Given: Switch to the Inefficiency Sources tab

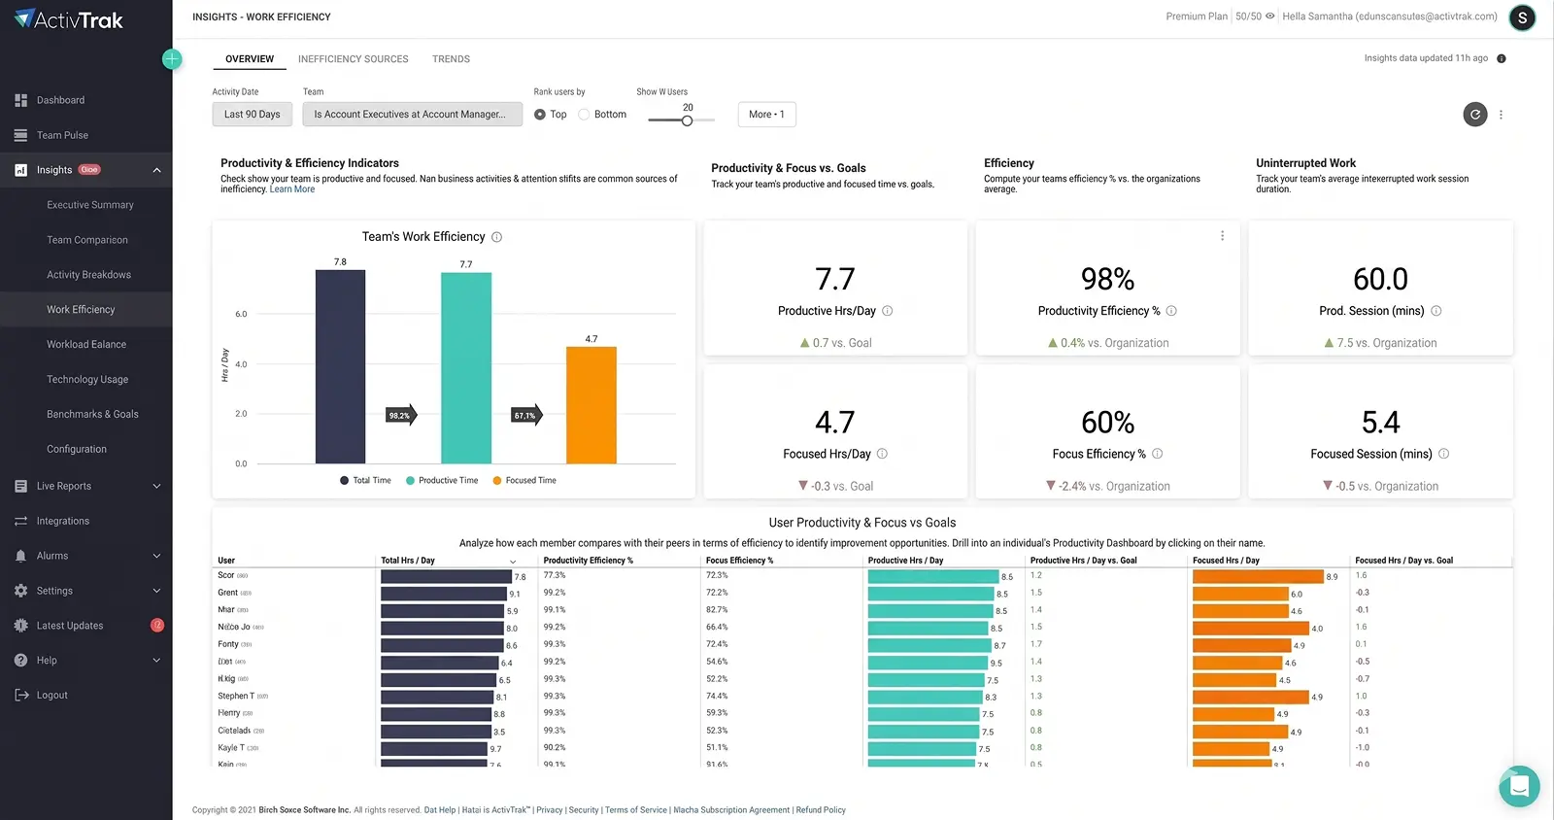Looking at the screenshot, I should coord(353,59).
